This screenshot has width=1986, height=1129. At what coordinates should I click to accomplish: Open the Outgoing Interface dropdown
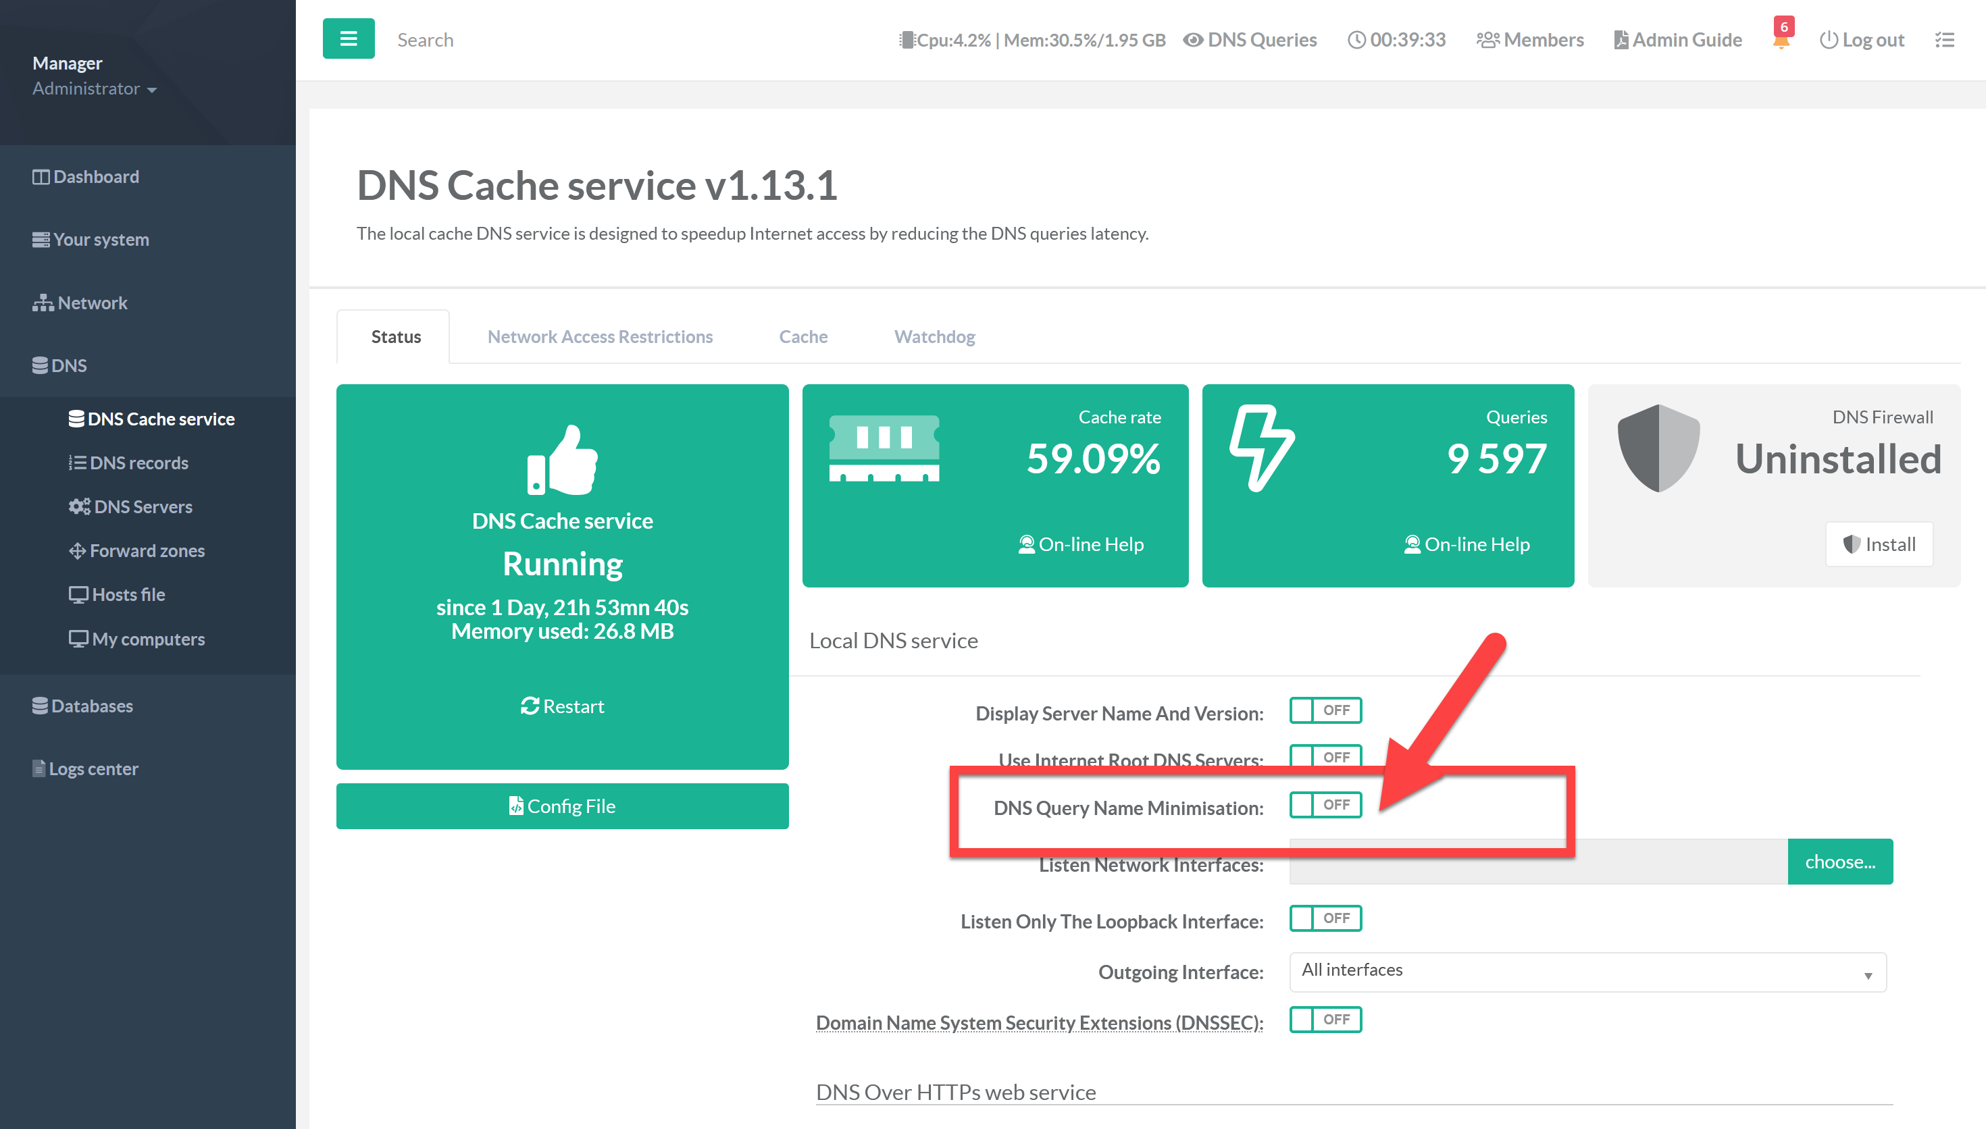pos(1587,972)
